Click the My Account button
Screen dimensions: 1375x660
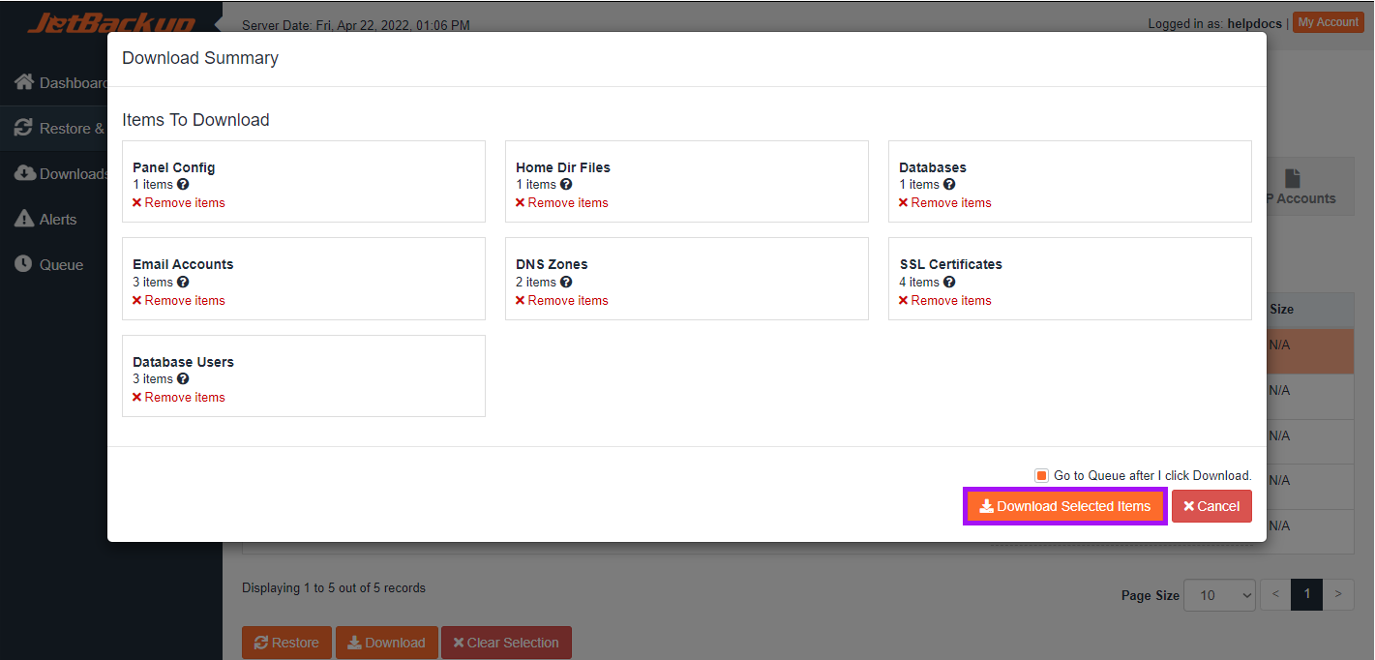tap(1329, 22)
